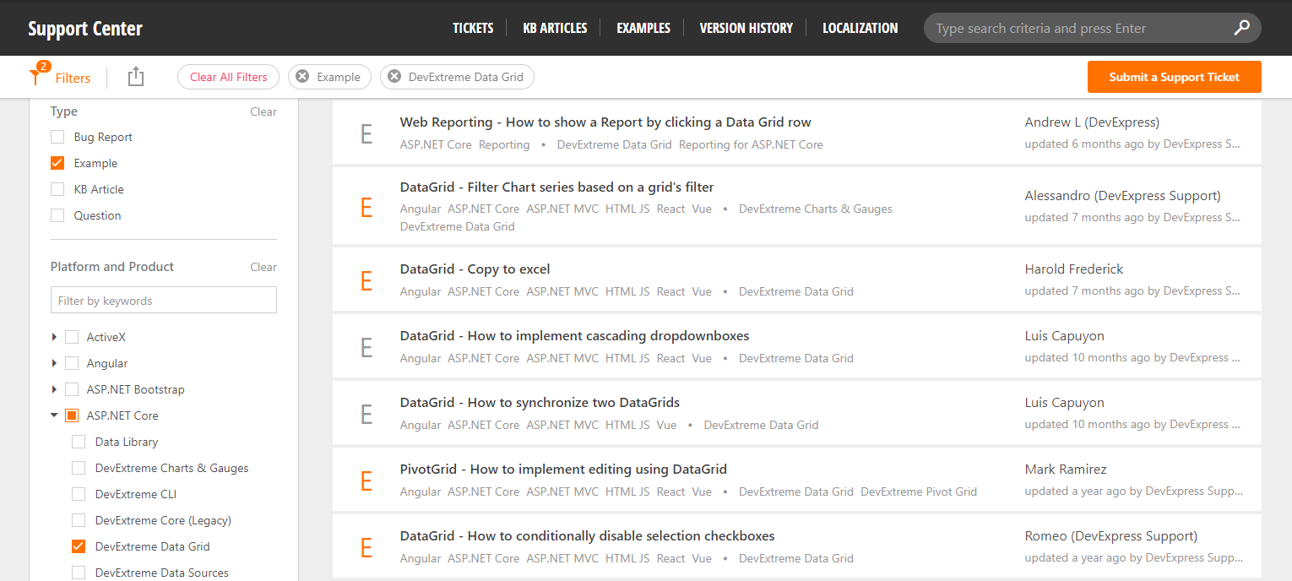Screen dimensions: 1292x581
Task: Remove the Example filter chip
Action: click(302, 77)
